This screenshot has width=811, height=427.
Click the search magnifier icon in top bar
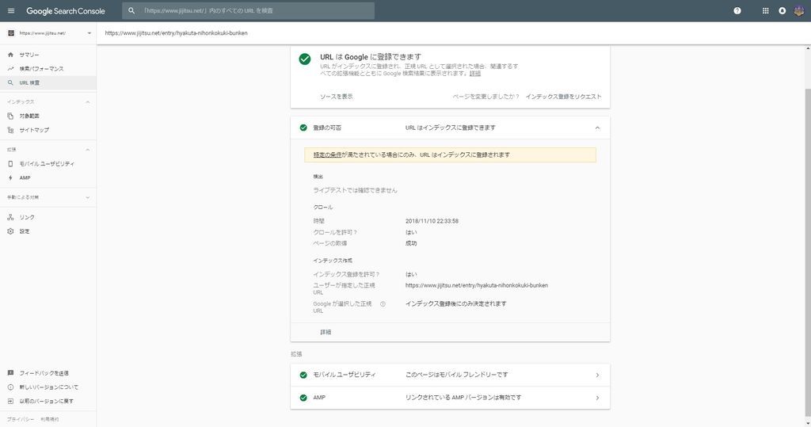tap(131, 11)
